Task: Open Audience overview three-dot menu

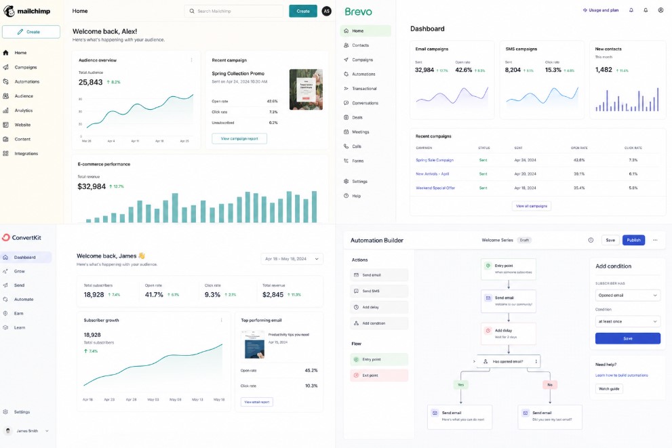Action: point(192,60)
